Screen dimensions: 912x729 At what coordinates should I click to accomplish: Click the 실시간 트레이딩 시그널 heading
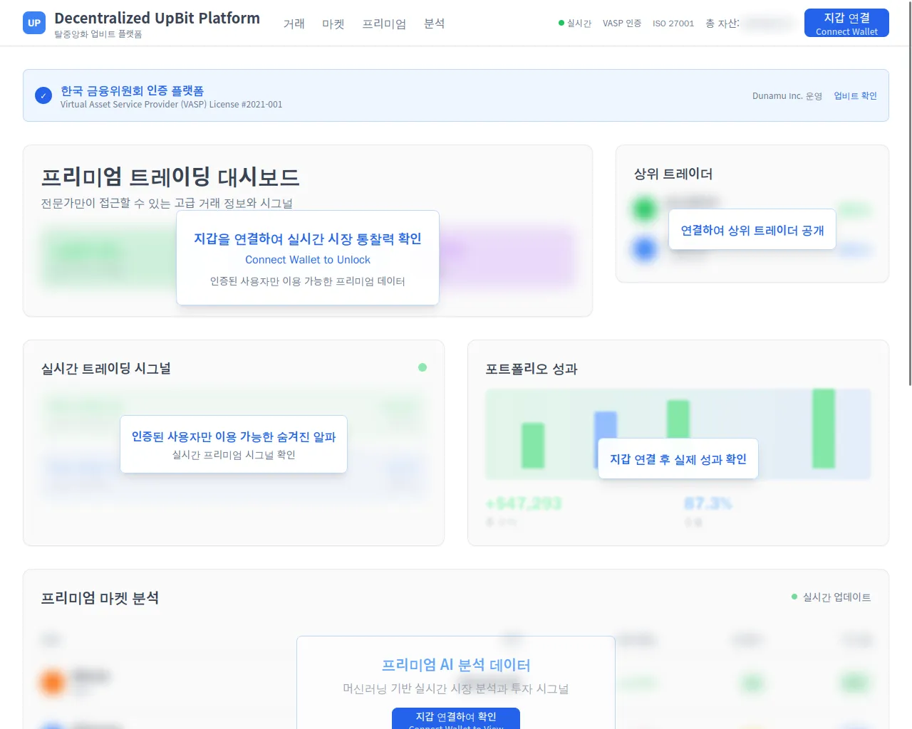pyautogui.click(x=106, y=368)
